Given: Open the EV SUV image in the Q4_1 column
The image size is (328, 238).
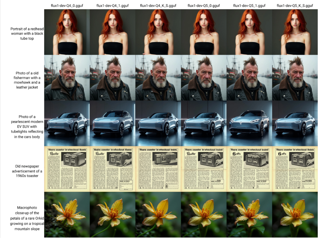Looking at the screenshot, I should tap(113, 123).
